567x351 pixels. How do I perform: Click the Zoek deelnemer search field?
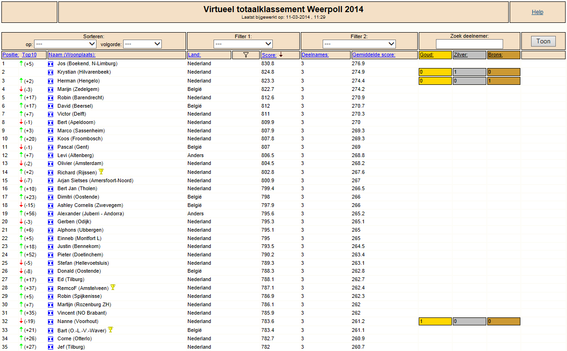tap(470, 44)
